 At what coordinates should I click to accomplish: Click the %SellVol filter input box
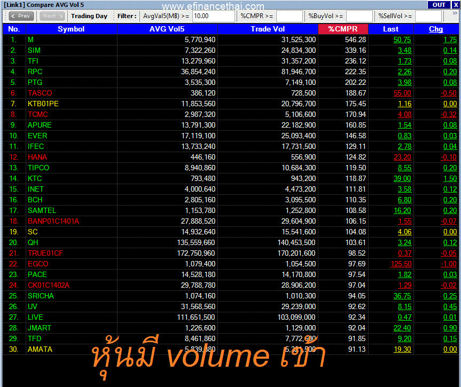(x=428, y=16)
